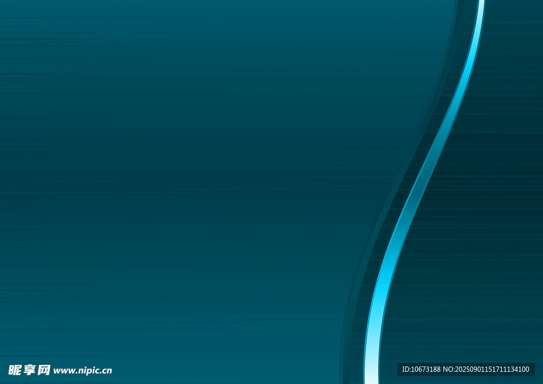Open the www.nipic.cn link

pos(83,371)
